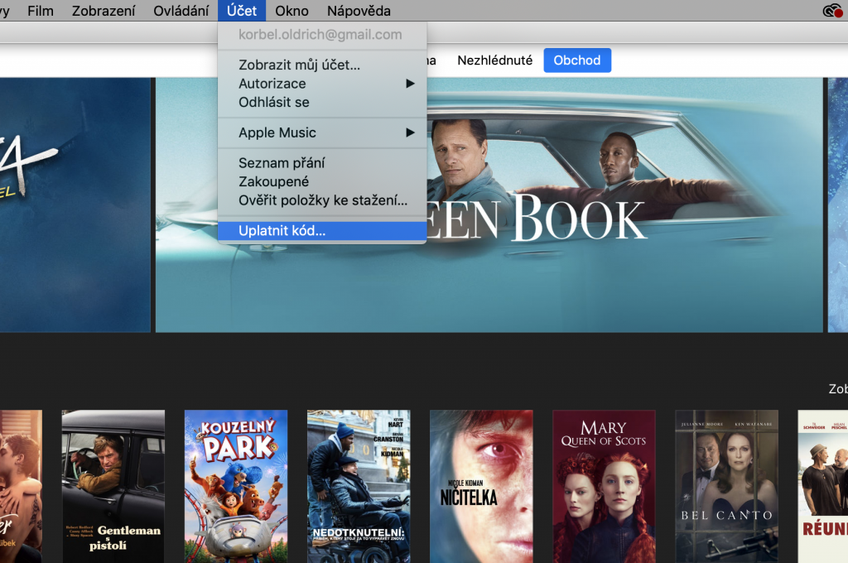Close the open Účet menu
This screenshot has height=563, width=848.
[x=242, y=11]
